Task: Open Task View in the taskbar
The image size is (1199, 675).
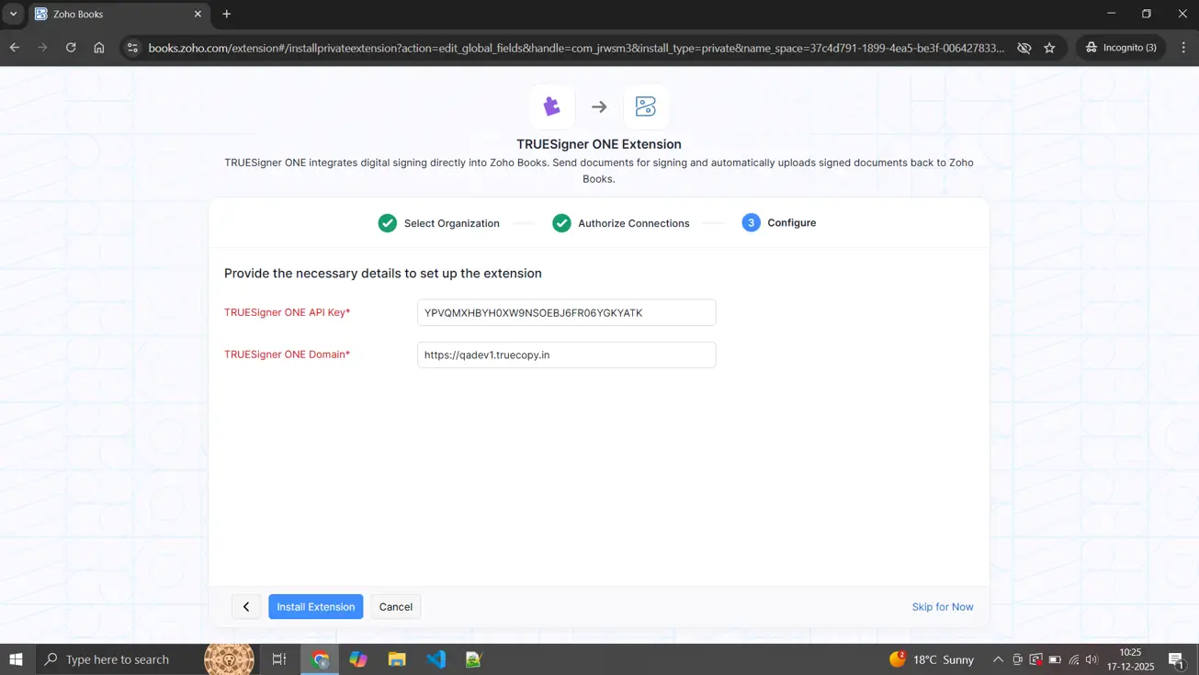Action: (x=279, y=659)
